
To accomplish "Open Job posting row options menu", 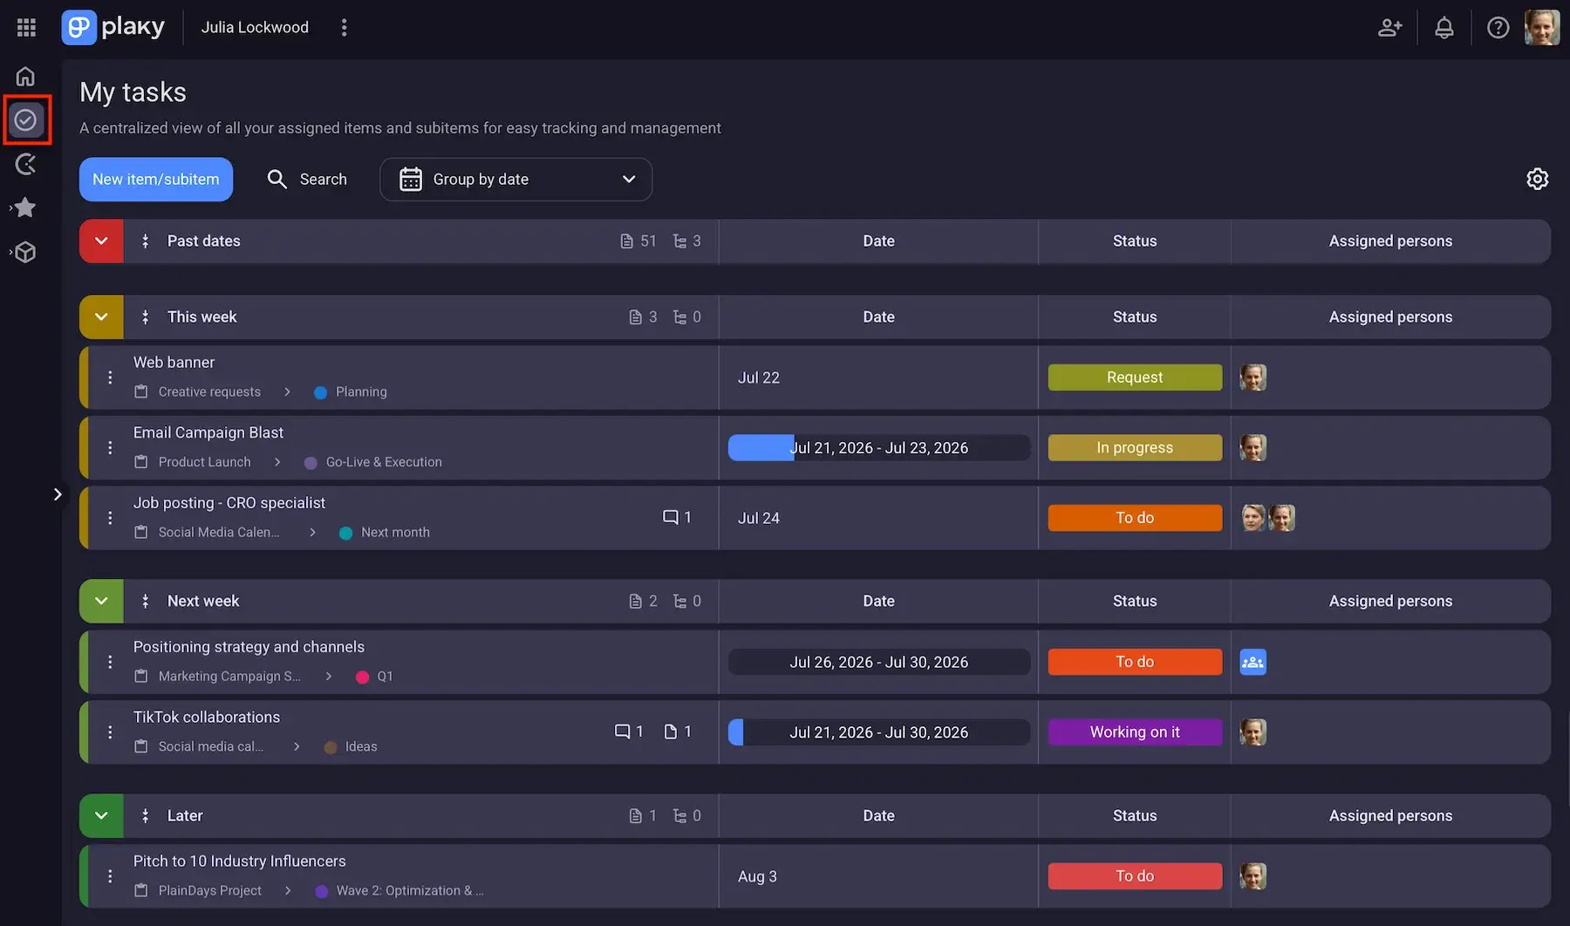I will tap(110, 518).
